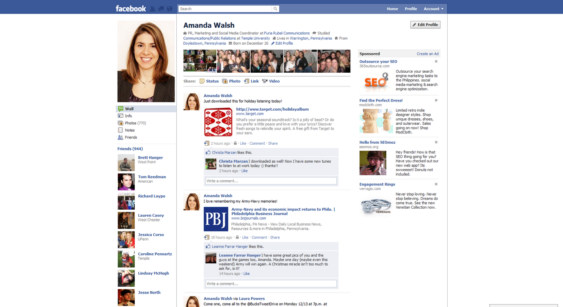563x307 pixels.
Task: Click the Laura Powers link
Action: point(252,299)
